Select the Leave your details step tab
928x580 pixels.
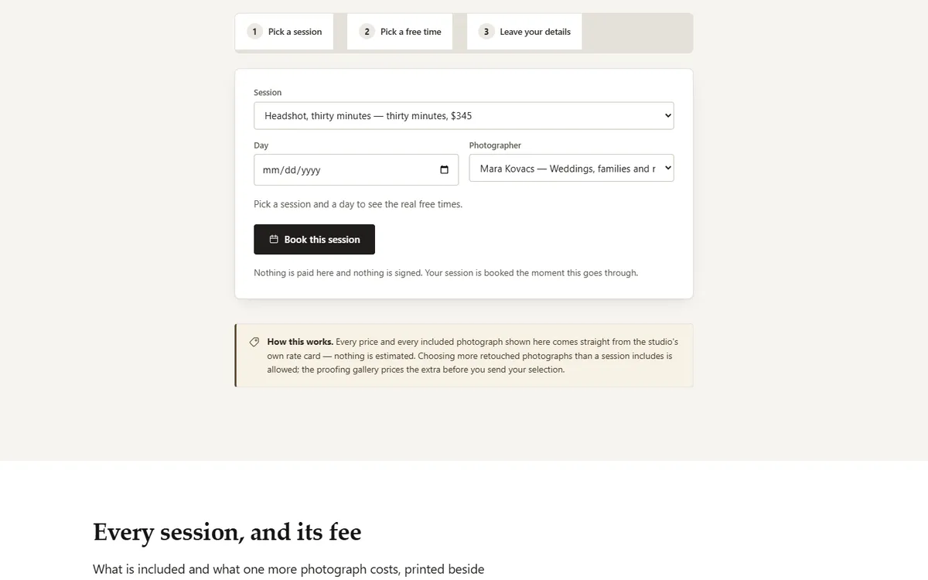pos(524,32)
